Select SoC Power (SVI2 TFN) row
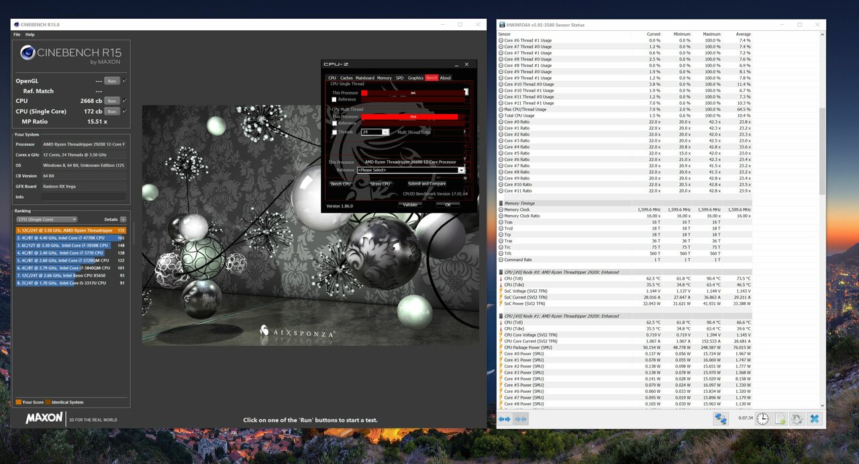This screenshot has width=859, height=464. pos(625,304)
